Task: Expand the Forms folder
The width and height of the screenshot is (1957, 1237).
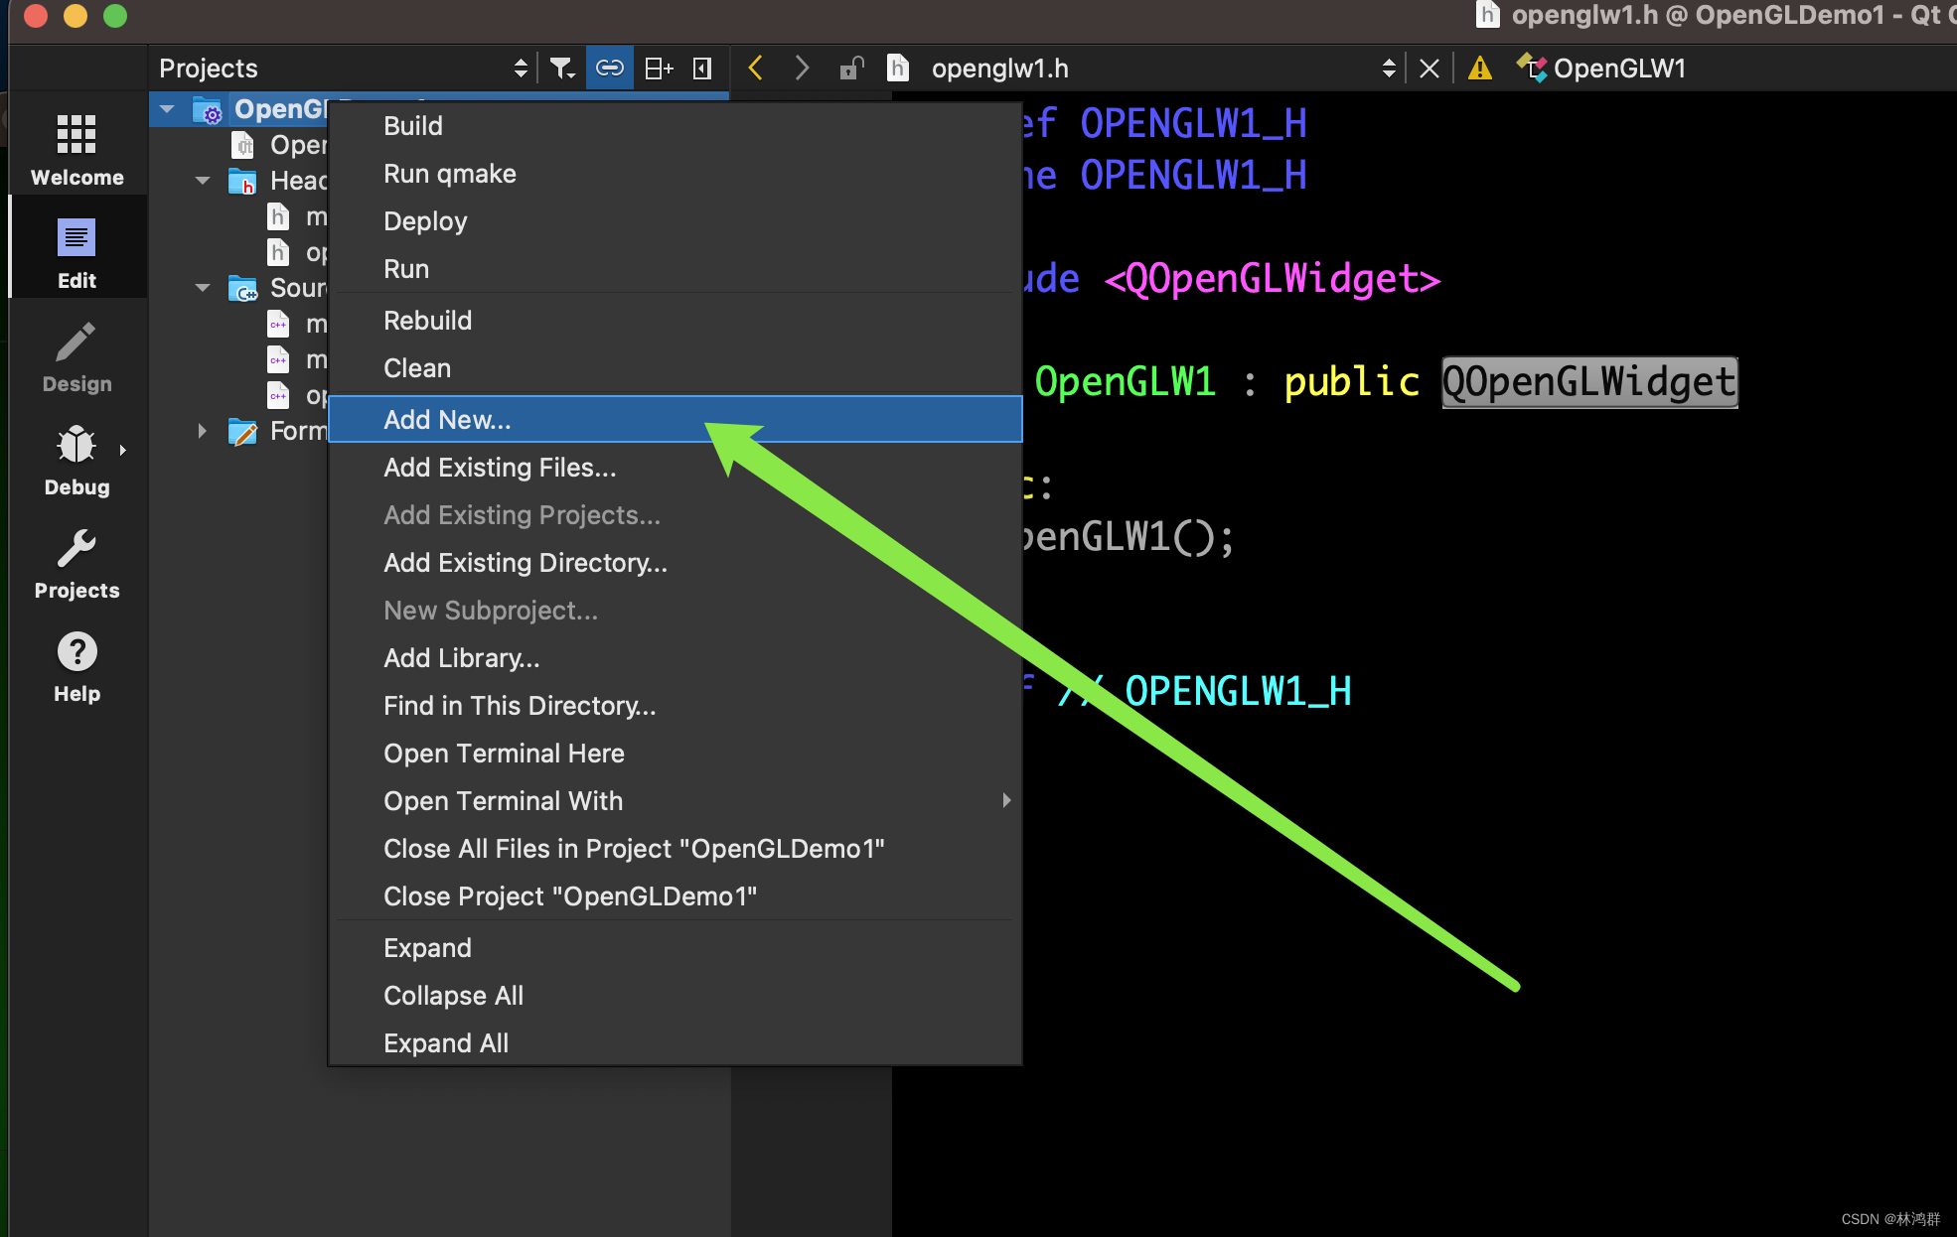Action: 203,431
